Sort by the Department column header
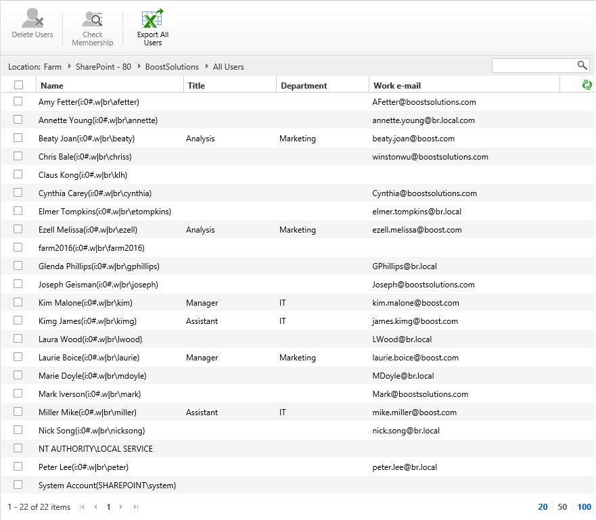The image size is (596, 520). point(304,86)
